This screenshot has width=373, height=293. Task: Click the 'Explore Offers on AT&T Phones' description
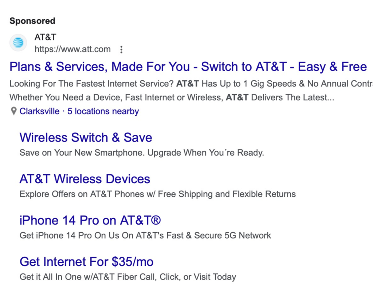point(157,194)
